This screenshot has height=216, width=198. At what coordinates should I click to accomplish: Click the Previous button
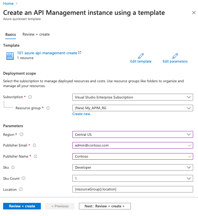click(x=60, y=206)
